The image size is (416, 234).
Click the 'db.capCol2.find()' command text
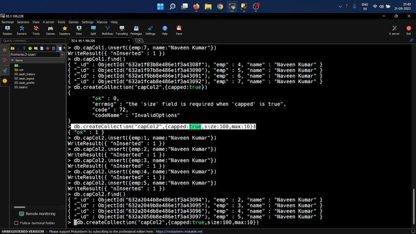pyautogui.click(x=99, y=194)
